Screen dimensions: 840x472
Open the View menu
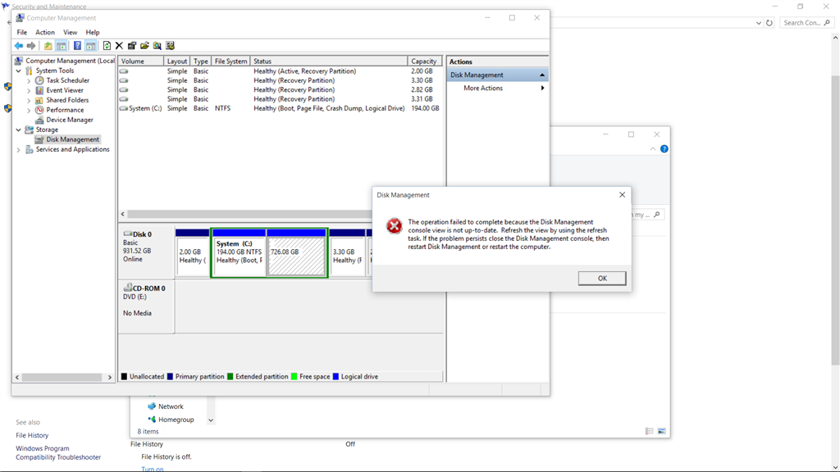point(70,32)
